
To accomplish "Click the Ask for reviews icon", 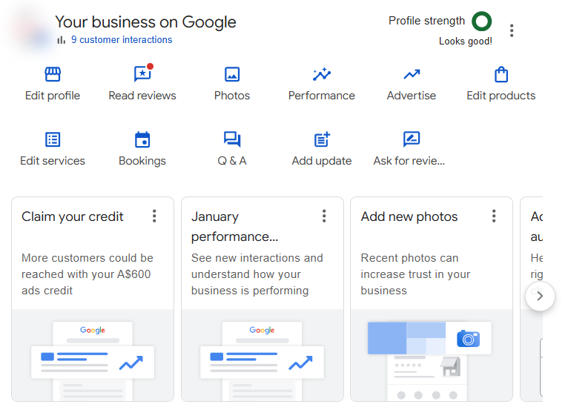I will pos(412,140).
